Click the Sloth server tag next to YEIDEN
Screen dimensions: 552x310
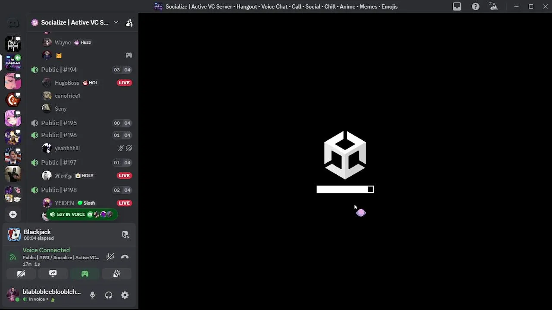(x=86, y=203)
